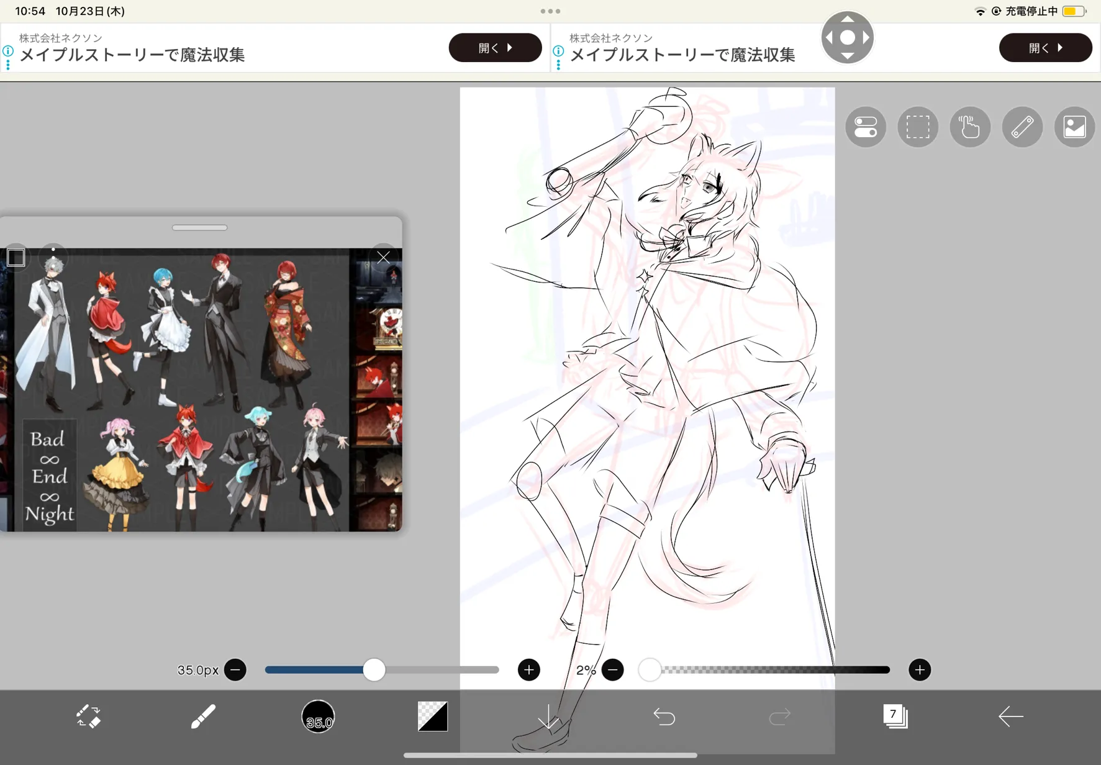Viewport: 1101px width, 765px height.
Task: Click the opacity slider handle
Action: [x=650, y=670]
